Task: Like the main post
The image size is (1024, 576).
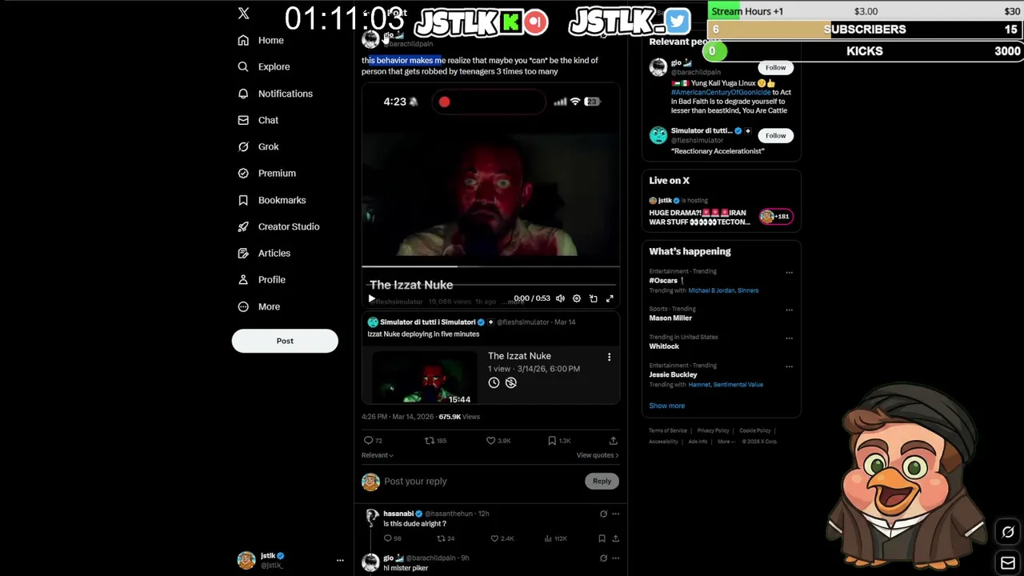Action: coord(498,440)
